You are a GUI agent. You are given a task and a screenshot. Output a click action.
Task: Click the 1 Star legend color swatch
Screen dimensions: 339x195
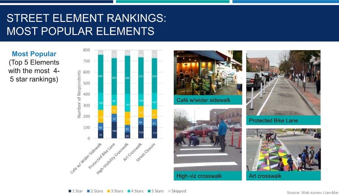coord(70,191)
